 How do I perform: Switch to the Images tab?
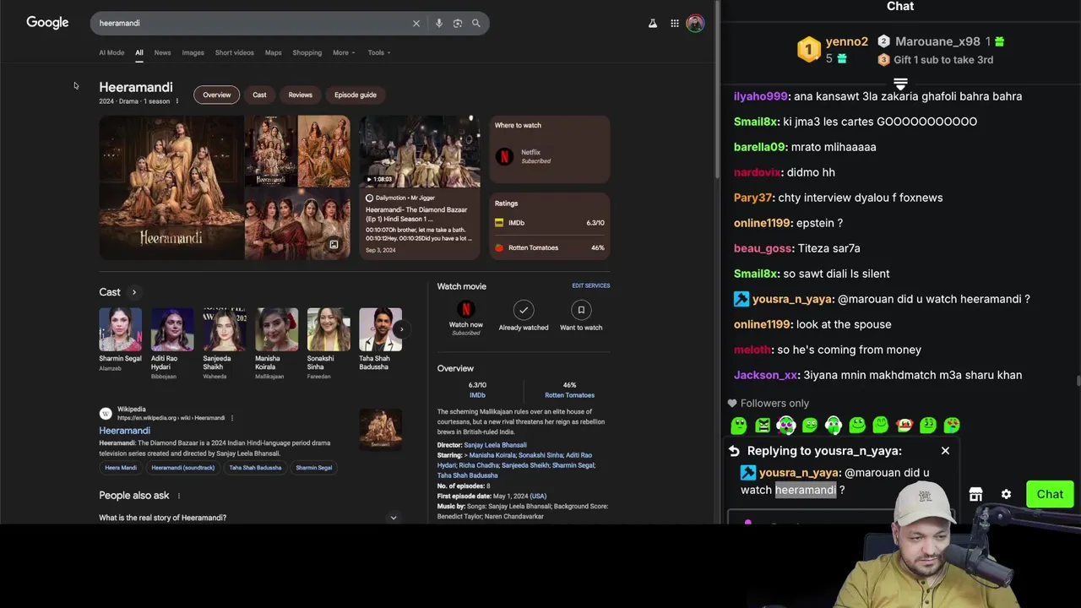point(193,52)
